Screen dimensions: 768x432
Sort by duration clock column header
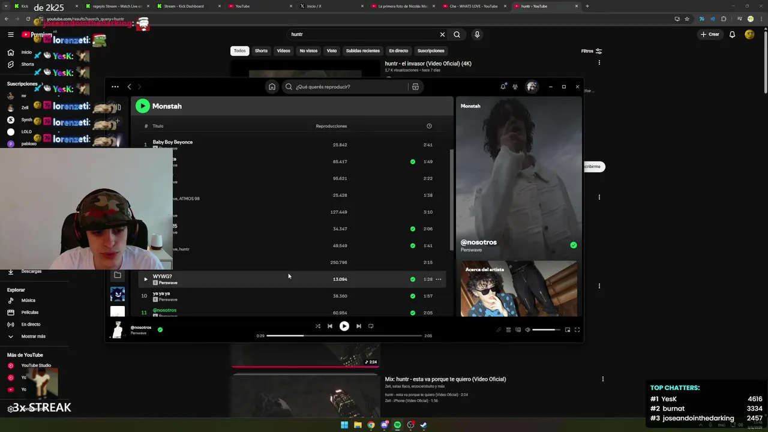[x=429, y=126]
